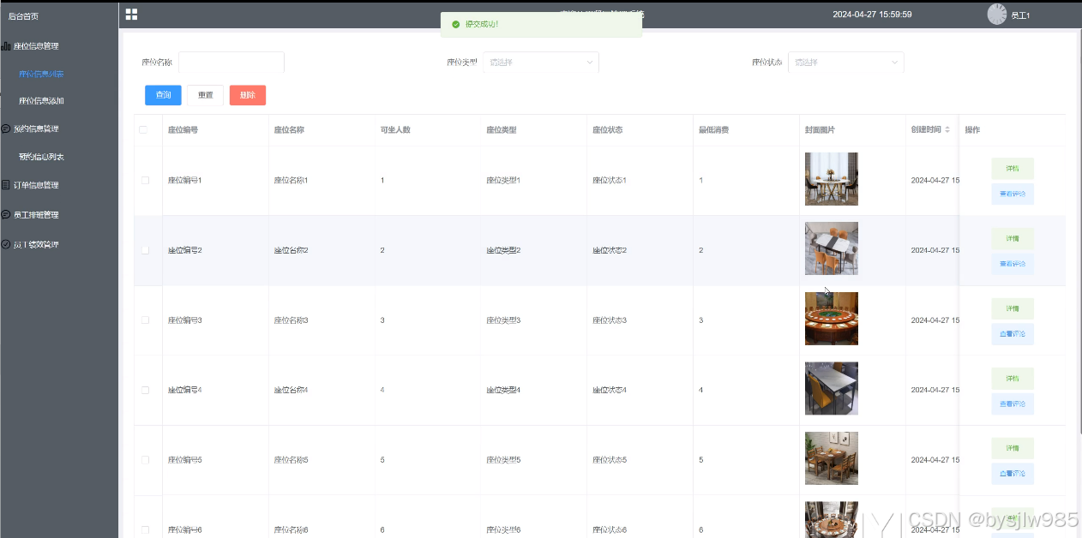This screenshot has height=538, width=1082.
Task: Check the row checkbox for 座位编号4
Action: coord(145,390)
